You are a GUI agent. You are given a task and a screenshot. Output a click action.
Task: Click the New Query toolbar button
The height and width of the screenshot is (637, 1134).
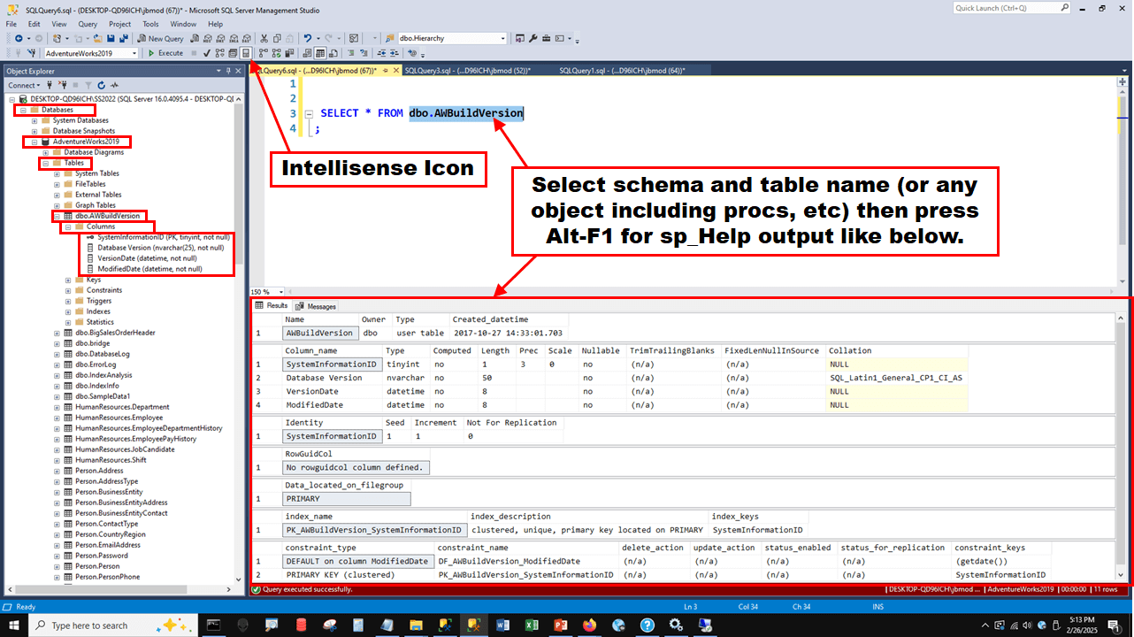tap(160, 39)
